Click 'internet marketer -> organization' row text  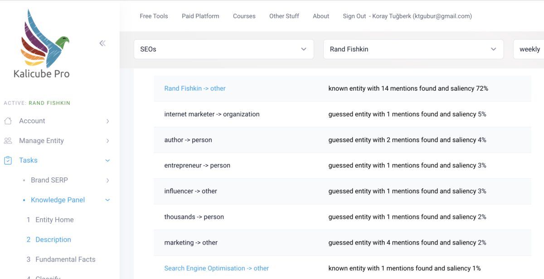pos(212,114)
